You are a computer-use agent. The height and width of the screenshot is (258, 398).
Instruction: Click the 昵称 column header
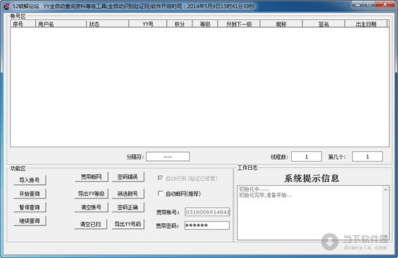pyautogui.click(x=281, y=24)
